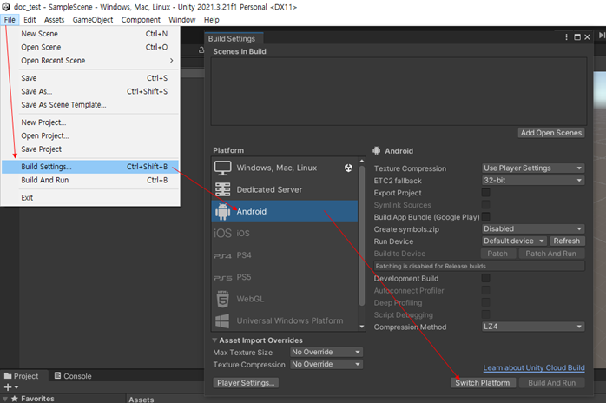Toggle the Symlink Sources checkbox
606x403 pixels.
pos(486,205)
